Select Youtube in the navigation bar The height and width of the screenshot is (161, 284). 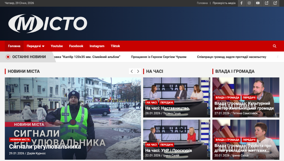(57, 46)
